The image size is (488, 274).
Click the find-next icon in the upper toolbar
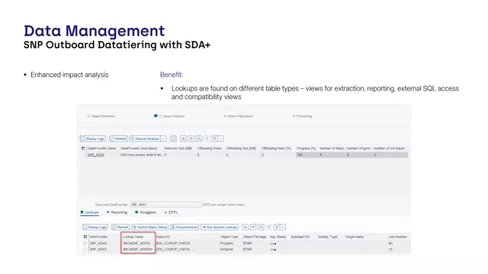point(207,139)
